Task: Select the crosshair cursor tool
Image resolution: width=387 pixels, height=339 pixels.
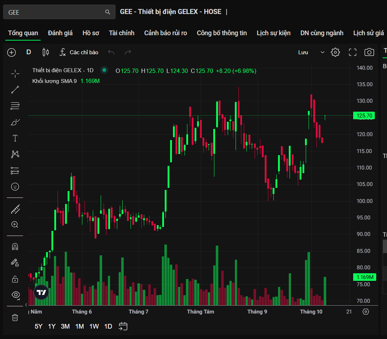Action: pyautogui.click(x=15, y=74)
